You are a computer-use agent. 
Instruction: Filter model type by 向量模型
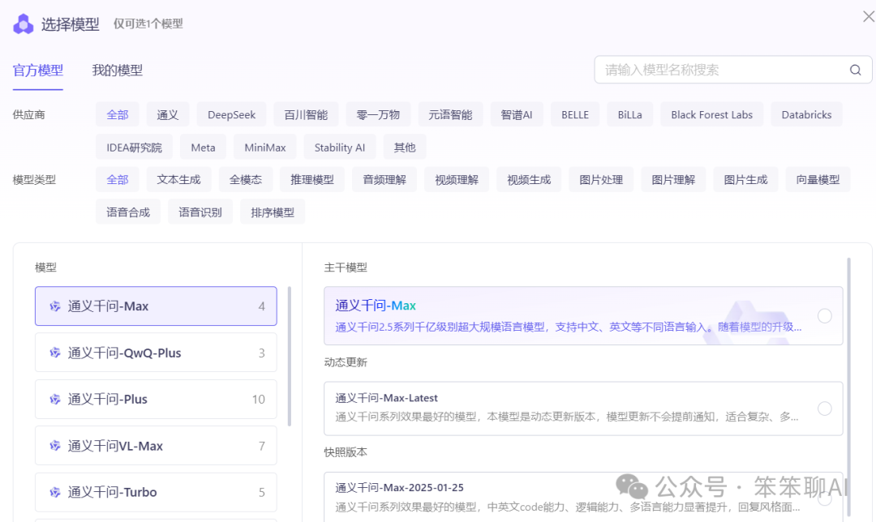[x=818, y=180]
